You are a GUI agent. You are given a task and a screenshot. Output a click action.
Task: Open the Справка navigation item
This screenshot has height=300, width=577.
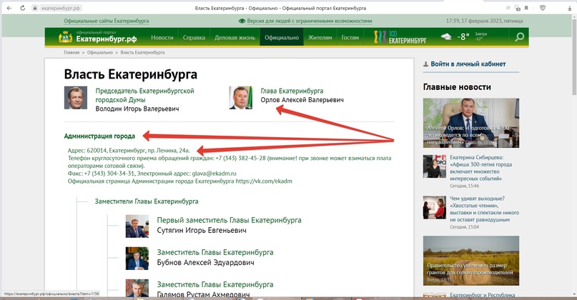pos(194,37)
